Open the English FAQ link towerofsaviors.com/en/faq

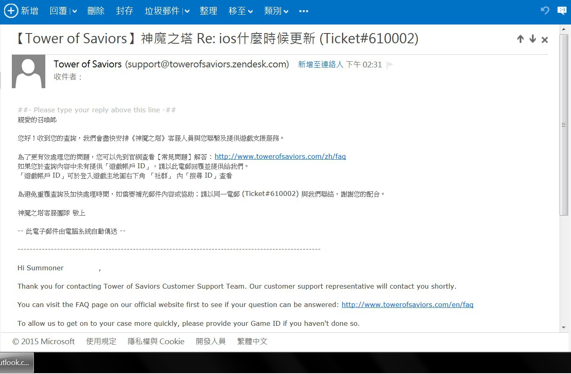[407, 305]
